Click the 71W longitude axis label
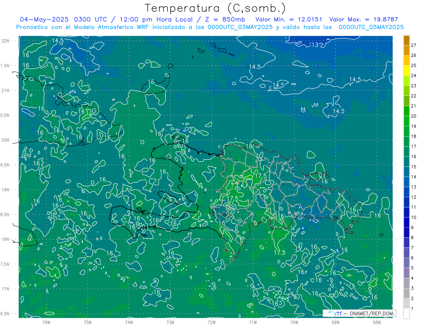Image resolution: width=423 pixels, height=327 pixels. [253, 322]
